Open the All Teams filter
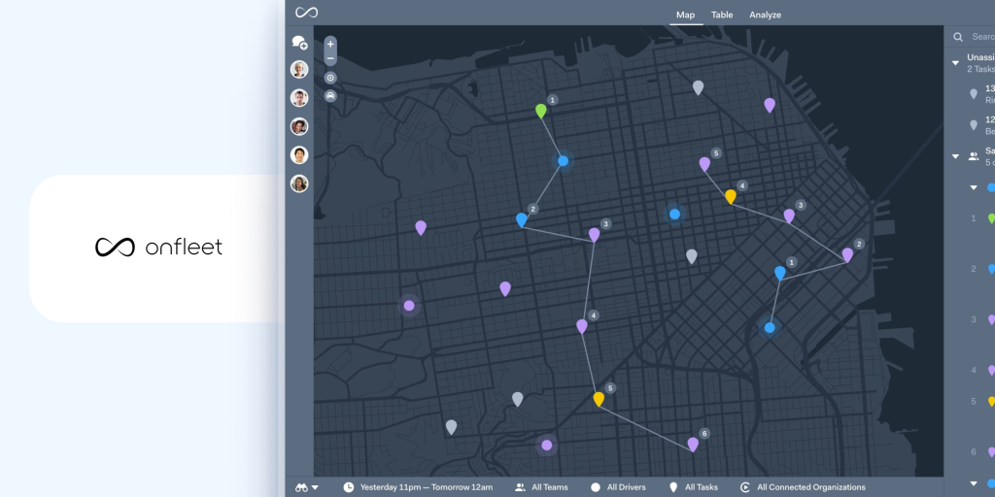This screenshot has height=497, width=995. coord(541,487)
